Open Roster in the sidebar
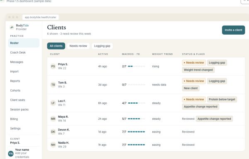Viewport: 249px width, 159px height. [24, 43]
